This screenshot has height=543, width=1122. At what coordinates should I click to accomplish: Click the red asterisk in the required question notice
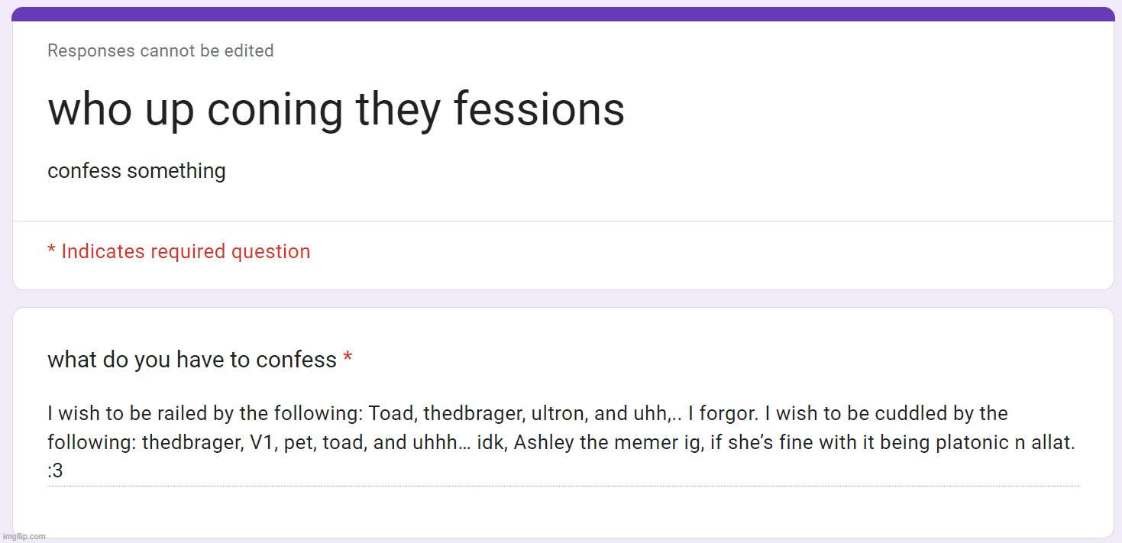(51, 250)
